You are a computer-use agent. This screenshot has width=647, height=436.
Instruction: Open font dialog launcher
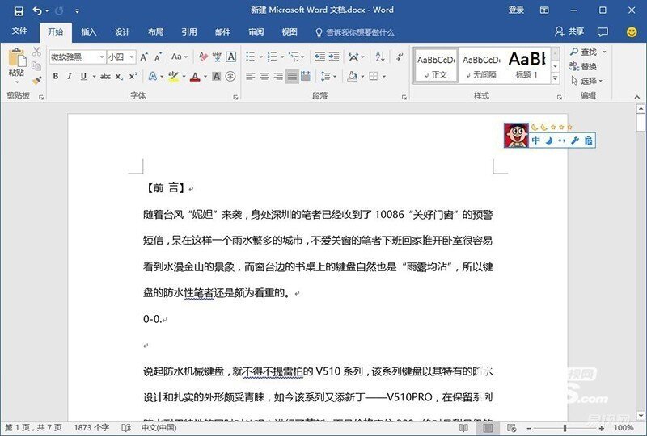coord(235,97)
